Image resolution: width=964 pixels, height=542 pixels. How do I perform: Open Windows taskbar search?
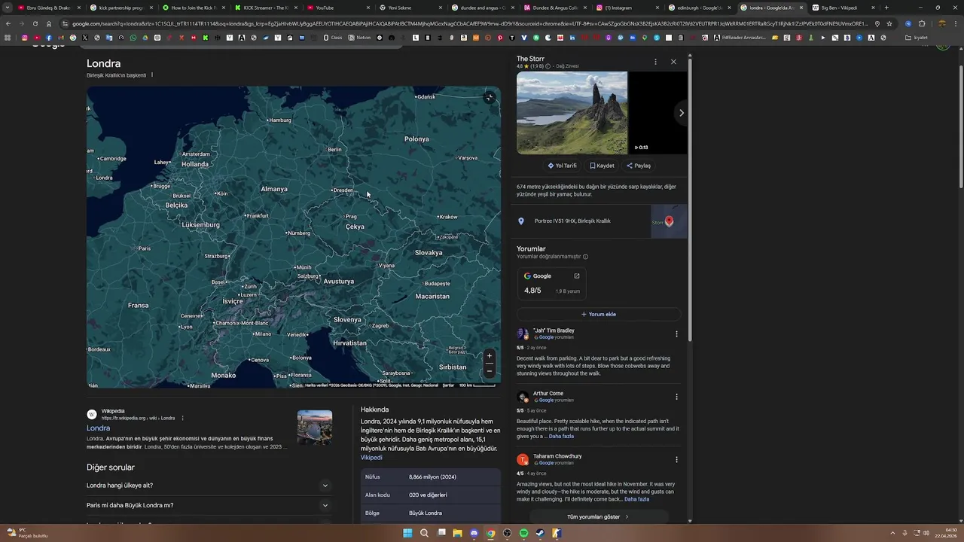point(424,533)
